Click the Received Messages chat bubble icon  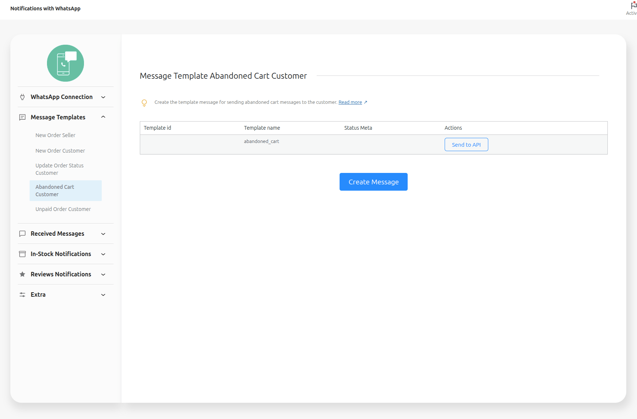click(23, 234)
